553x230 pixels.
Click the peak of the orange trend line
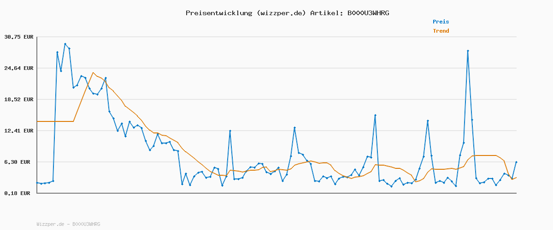click(x=93, y=73)
